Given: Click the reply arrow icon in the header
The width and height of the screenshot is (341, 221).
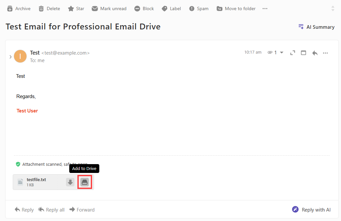Looking at the screenshot, I should (315, 53).
